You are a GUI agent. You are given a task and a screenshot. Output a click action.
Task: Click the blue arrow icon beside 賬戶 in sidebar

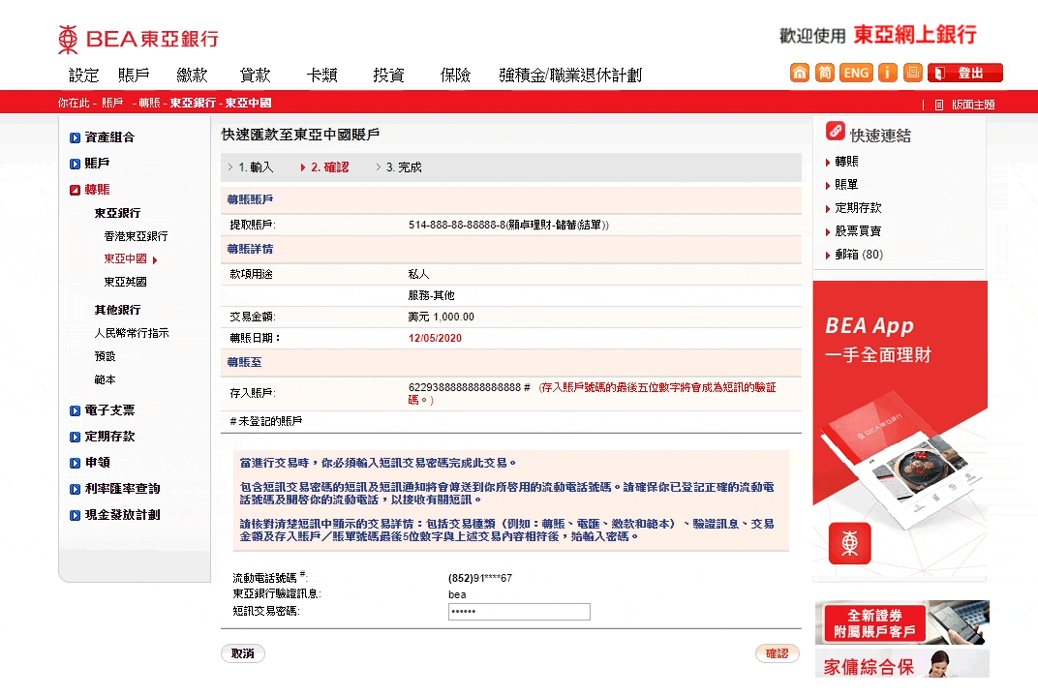[75, 164]
